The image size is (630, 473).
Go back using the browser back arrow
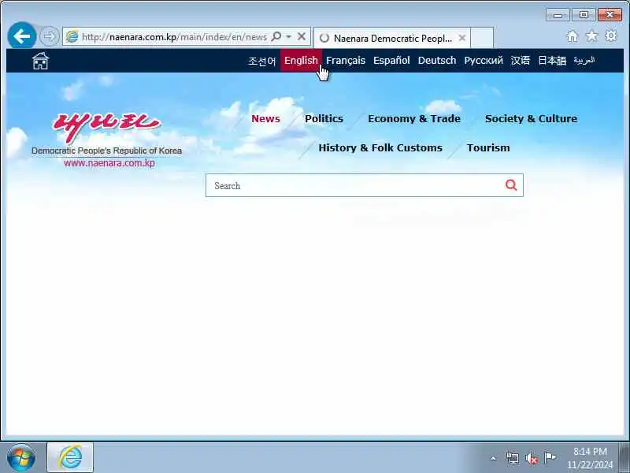pos(22,36)
